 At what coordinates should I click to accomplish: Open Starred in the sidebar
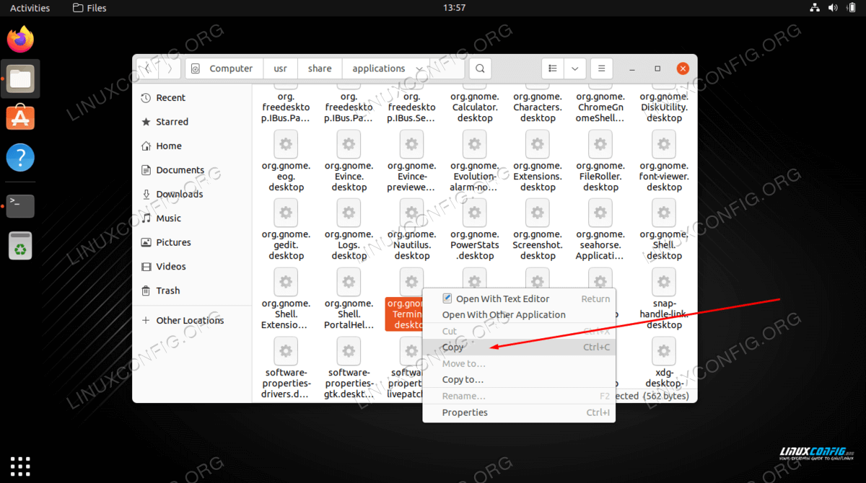tap(193, 122)
